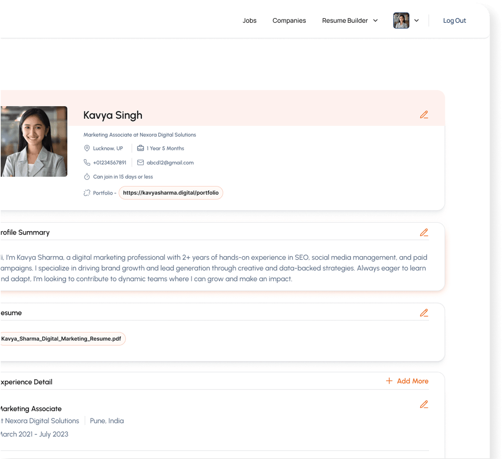Click the timer icon for joining availability
The width and height of the screenshot is (504, 459).
pos(87,177)
